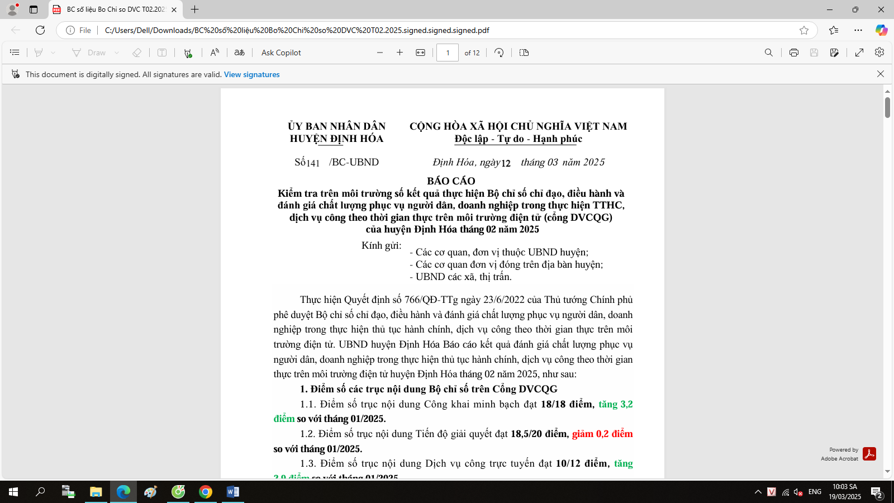The height and width of the screenshot is (503, 894).
Task: Expand the Draw tool options dropdown
Action: click(117, 53)
